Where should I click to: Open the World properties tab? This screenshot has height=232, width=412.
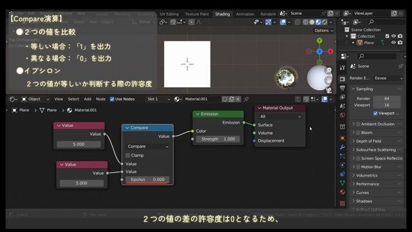(x=342, y=115)
